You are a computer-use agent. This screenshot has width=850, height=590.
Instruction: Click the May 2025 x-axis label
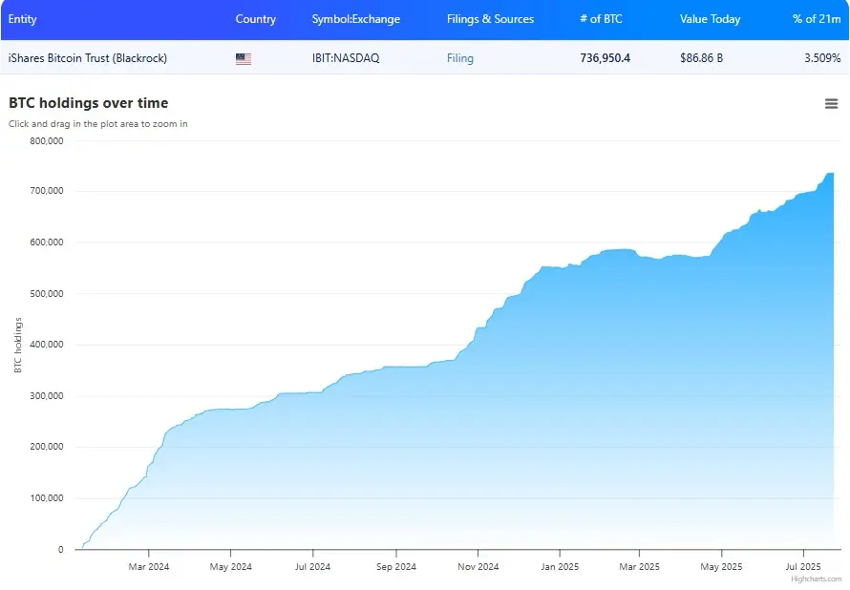(x=721, y=567)
